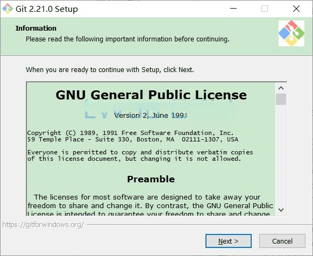Image resolution: width=313 pixels, height=256 pixels.
Task: Click 'The licenses for most software' paragraph line
Action: pyautogui.click(x=147, y=197)
